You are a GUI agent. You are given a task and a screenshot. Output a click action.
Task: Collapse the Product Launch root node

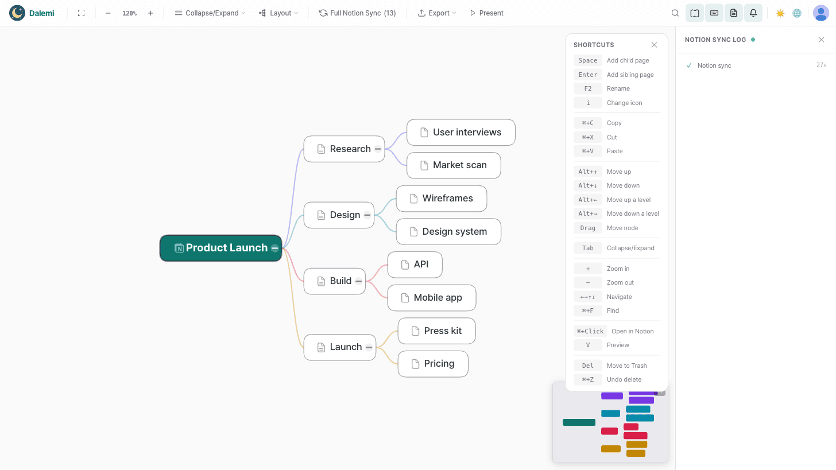click(274, 248)
